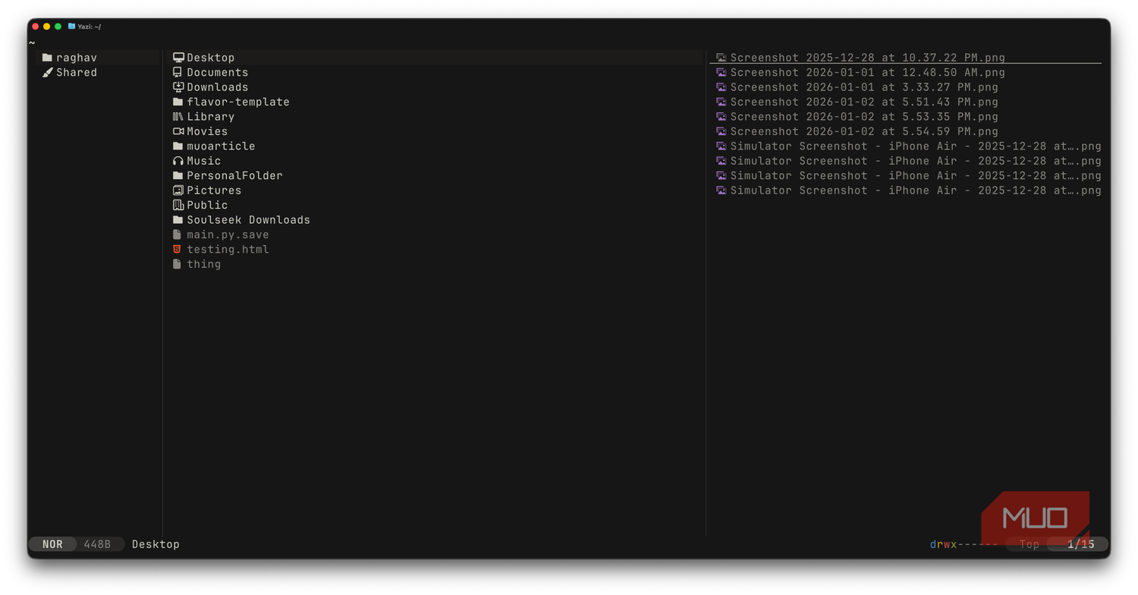Click the folder icon beside flavor-template

tap(178, 102)
